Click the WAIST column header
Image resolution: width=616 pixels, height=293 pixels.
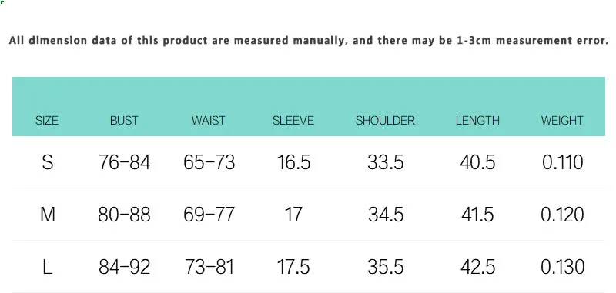point(209,121)
